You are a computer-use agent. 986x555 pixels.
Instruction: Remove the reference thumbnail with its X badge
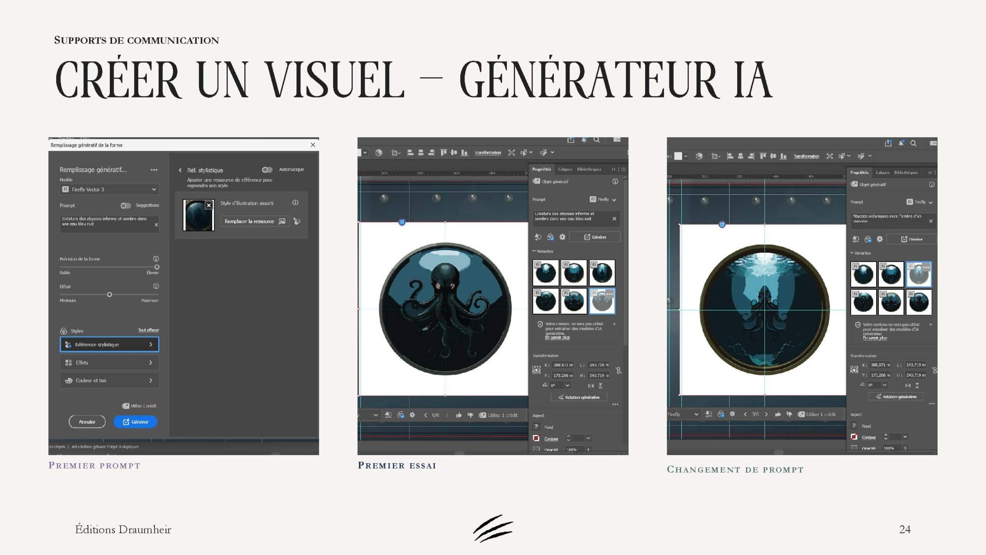pyautogui.click(x=209, y=205)
